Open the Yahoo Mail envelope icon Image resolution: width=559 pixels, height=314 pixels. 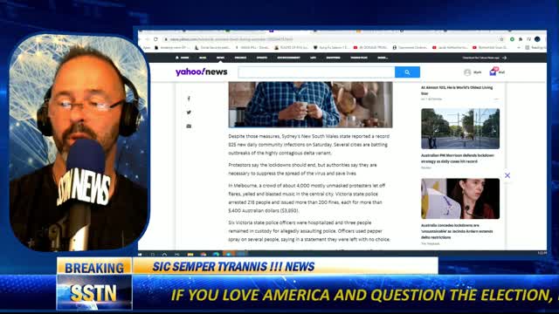click(x=493, y=72)
